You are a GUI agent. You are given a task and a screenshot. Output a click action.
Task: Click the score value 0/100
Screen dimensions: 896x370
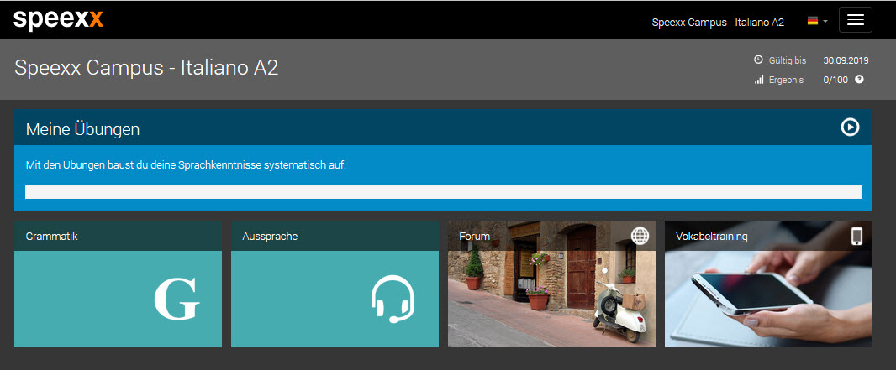pos(835,80)
